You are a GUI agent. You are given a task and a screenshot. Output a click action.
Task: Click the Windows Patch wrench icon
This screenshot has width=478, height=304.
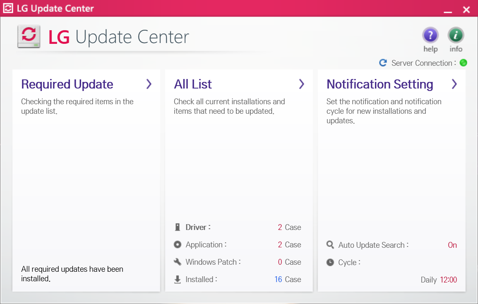[x=178, y=261]
